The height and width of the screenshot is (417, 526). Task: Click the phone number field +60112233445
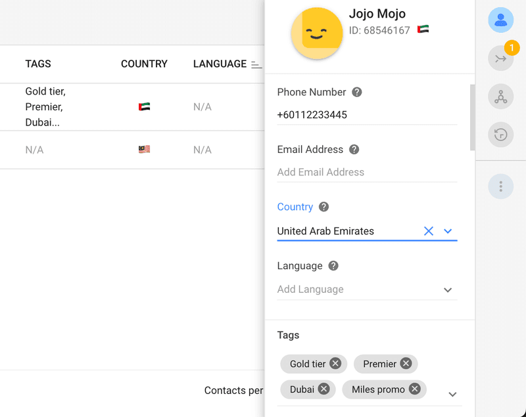367,115
